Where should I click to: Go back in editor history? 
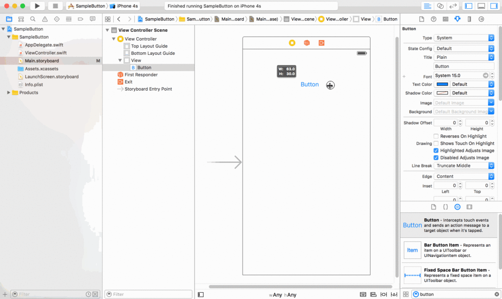click(x=119, y=19)
